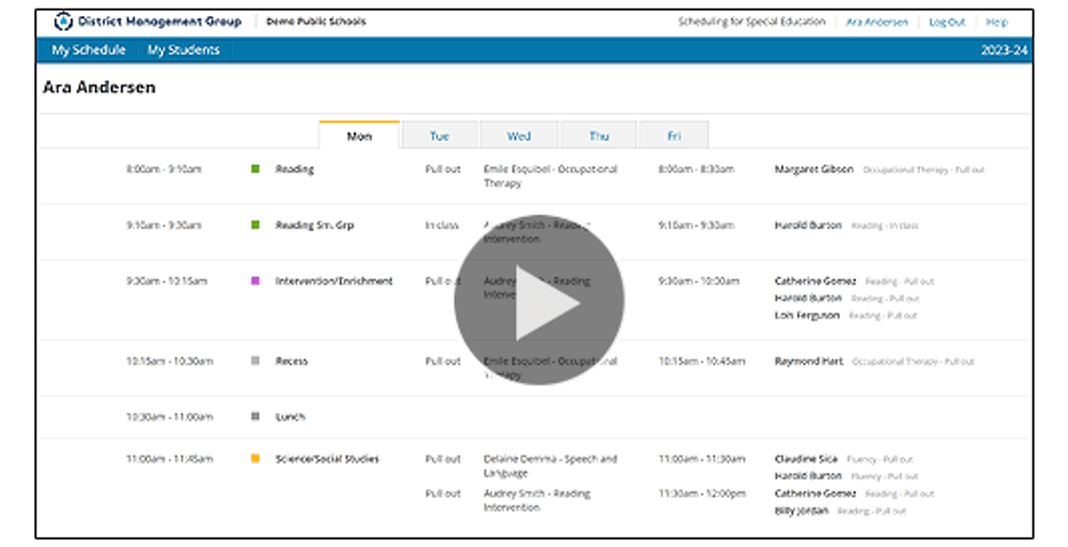Click the District Management Group logo icon
The width and height of the screenshot is (1068, 547).
pyautogui.click(x=63, y=22)
